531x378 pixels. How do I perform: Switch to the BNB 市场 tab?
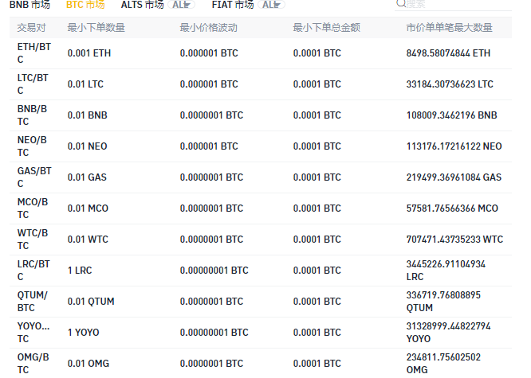click(x=29, y=5)
